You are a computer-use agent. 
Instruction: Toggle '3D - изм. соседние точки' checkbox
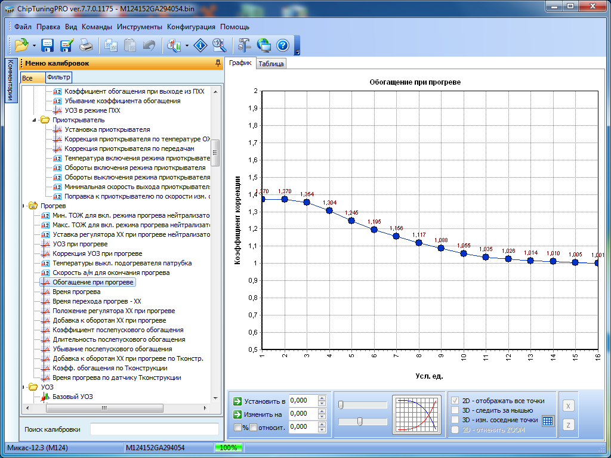[x=456, y=420]
